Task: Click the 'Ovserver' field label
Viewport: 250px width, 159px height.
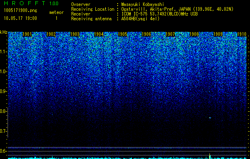Action: (81, 4)
